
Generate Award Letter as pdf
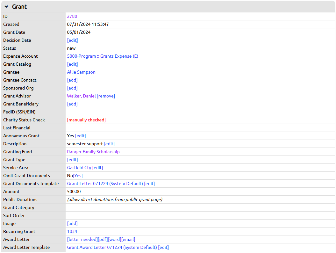tap(103, 239)
